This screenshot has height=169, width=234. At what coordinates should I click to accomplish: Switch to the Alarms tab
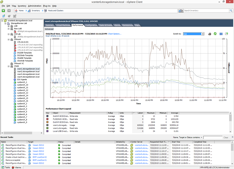[x=117, y=25]
